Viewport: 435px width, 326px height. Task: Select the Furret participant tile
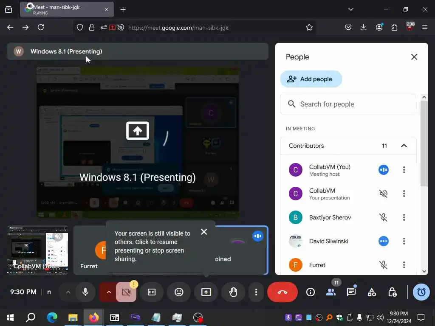click(x=90, y=250)
